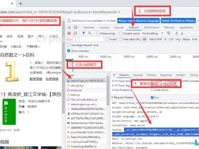Viewport: 199px width, 149px height.
Task: Click the inspect element picker icon
Action: [69, 27]
